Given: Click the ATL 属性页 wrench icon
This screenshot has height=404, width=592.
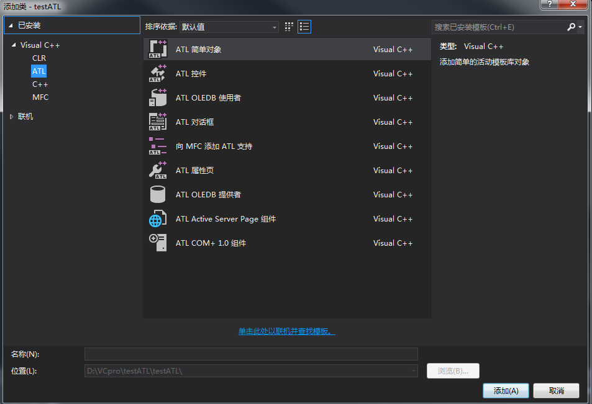Looking at the screenshot, I should pos(158,170).
